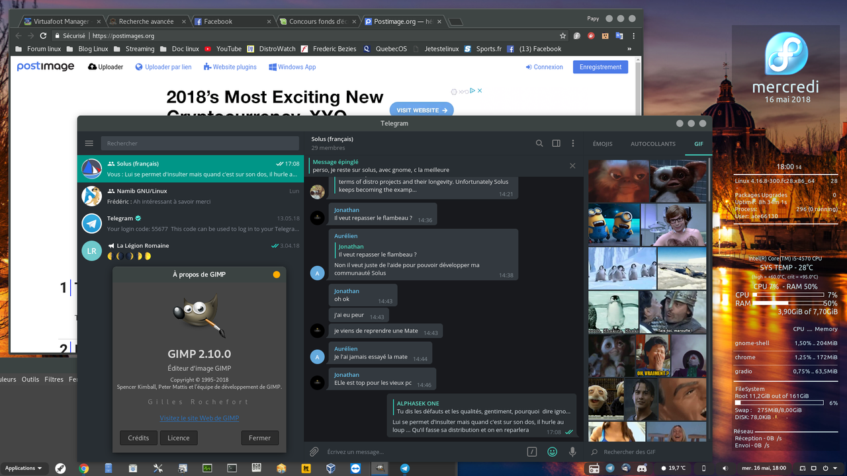The height and width of the screenshot is (476, 847).
Task: Open the tools wrench icon in taskbar
Action: pos(157,468)
